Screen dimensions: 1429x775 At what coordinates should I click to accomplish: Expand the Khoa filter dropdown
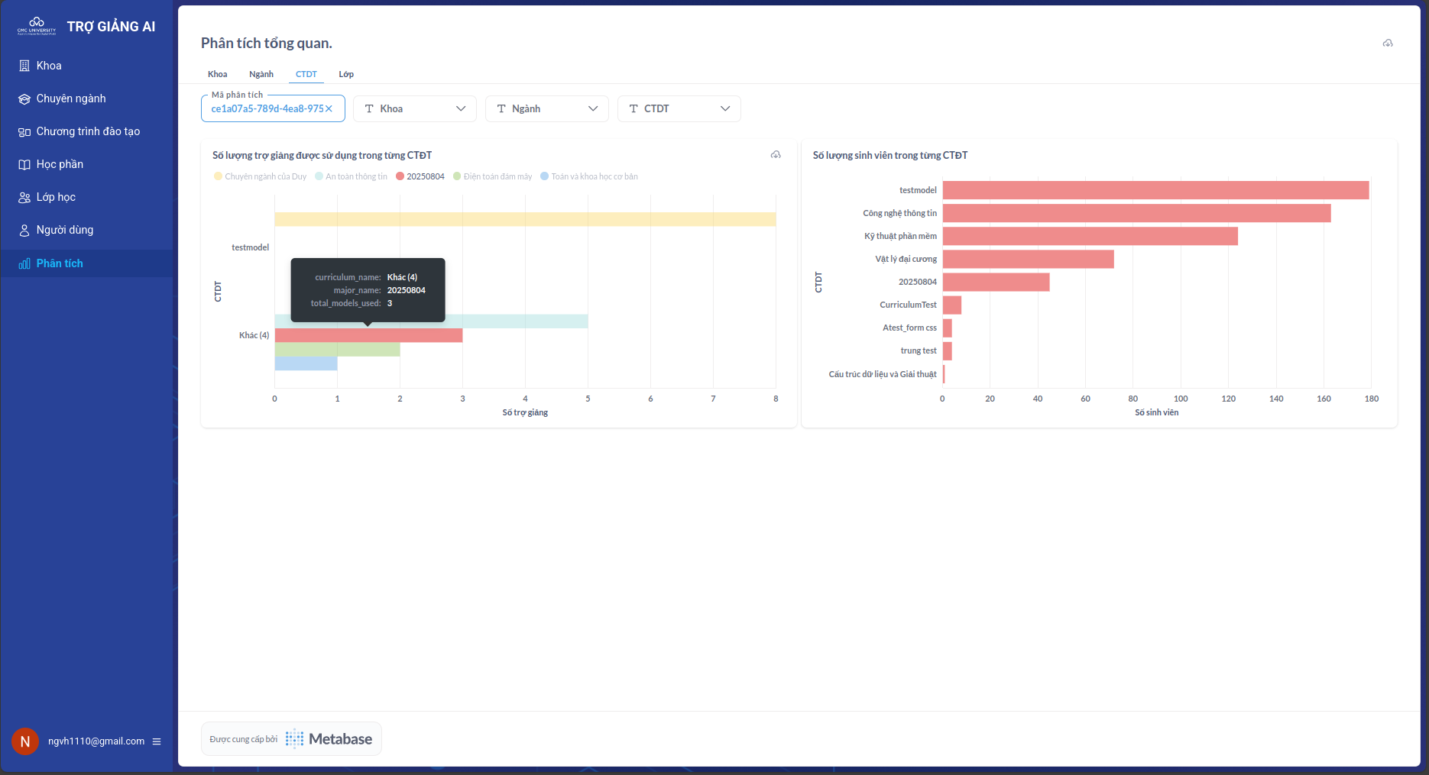[414, 108]
